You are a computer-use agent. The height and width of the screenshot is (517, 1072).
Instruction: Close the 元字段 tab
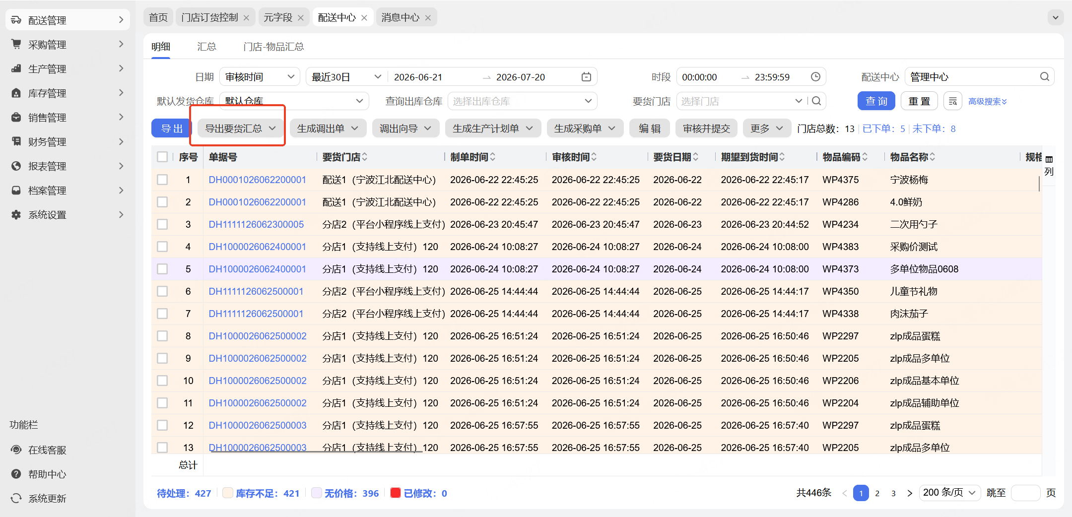(301, 18)
